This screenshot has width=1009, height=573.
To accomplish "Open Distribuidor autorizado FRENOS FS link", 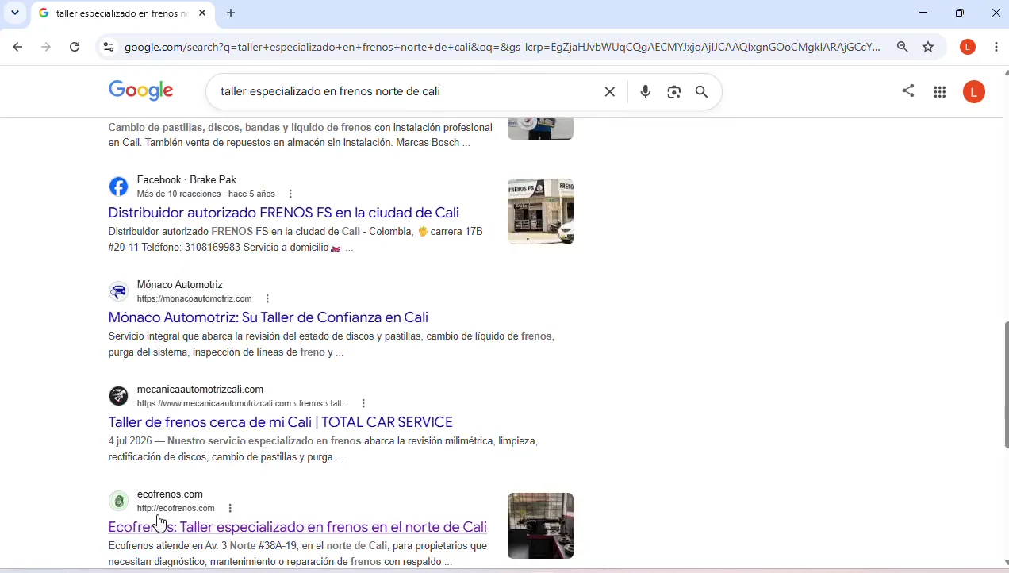I will pos(283,213).
